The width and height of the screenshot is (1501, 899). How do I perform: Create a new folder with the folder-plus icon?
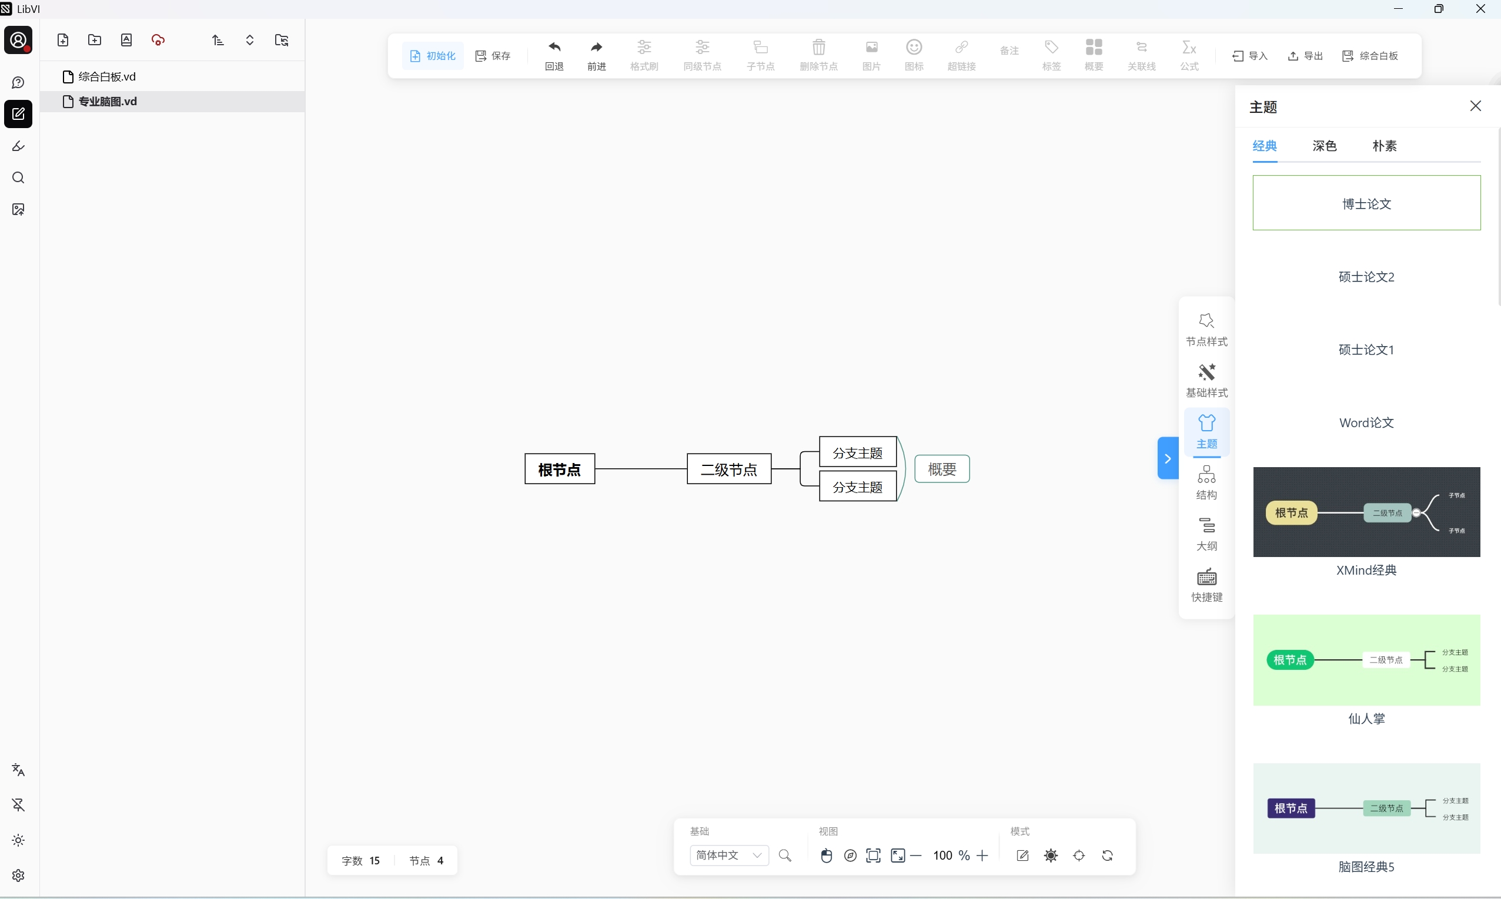tap(95, 40)
